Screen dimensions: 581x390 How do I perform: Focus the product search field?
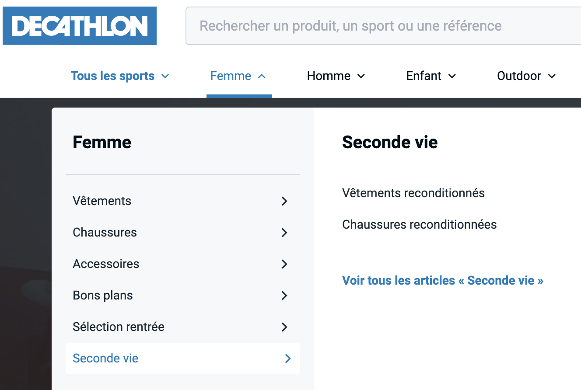pyautogui.click(x=383, y=26)
